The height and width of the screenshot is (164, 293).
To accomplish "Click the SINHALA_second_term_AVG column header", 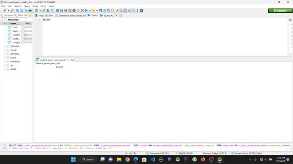I will tap(48, 63).
